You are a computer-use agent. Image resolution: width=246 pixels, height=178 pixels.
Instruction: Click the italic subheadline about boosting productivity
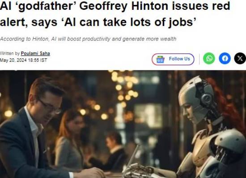click(88, 39)
